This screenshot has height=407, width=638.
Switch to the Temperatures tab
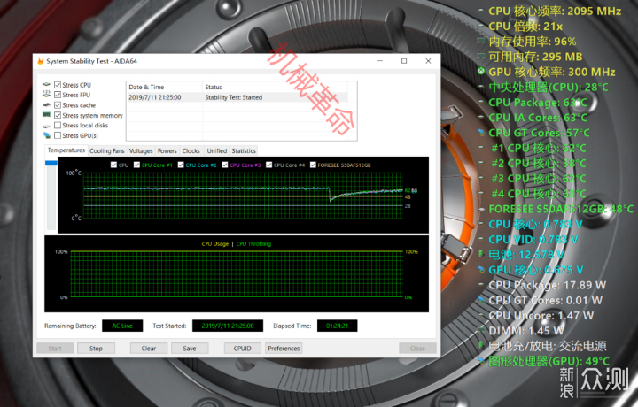(66, 150)
